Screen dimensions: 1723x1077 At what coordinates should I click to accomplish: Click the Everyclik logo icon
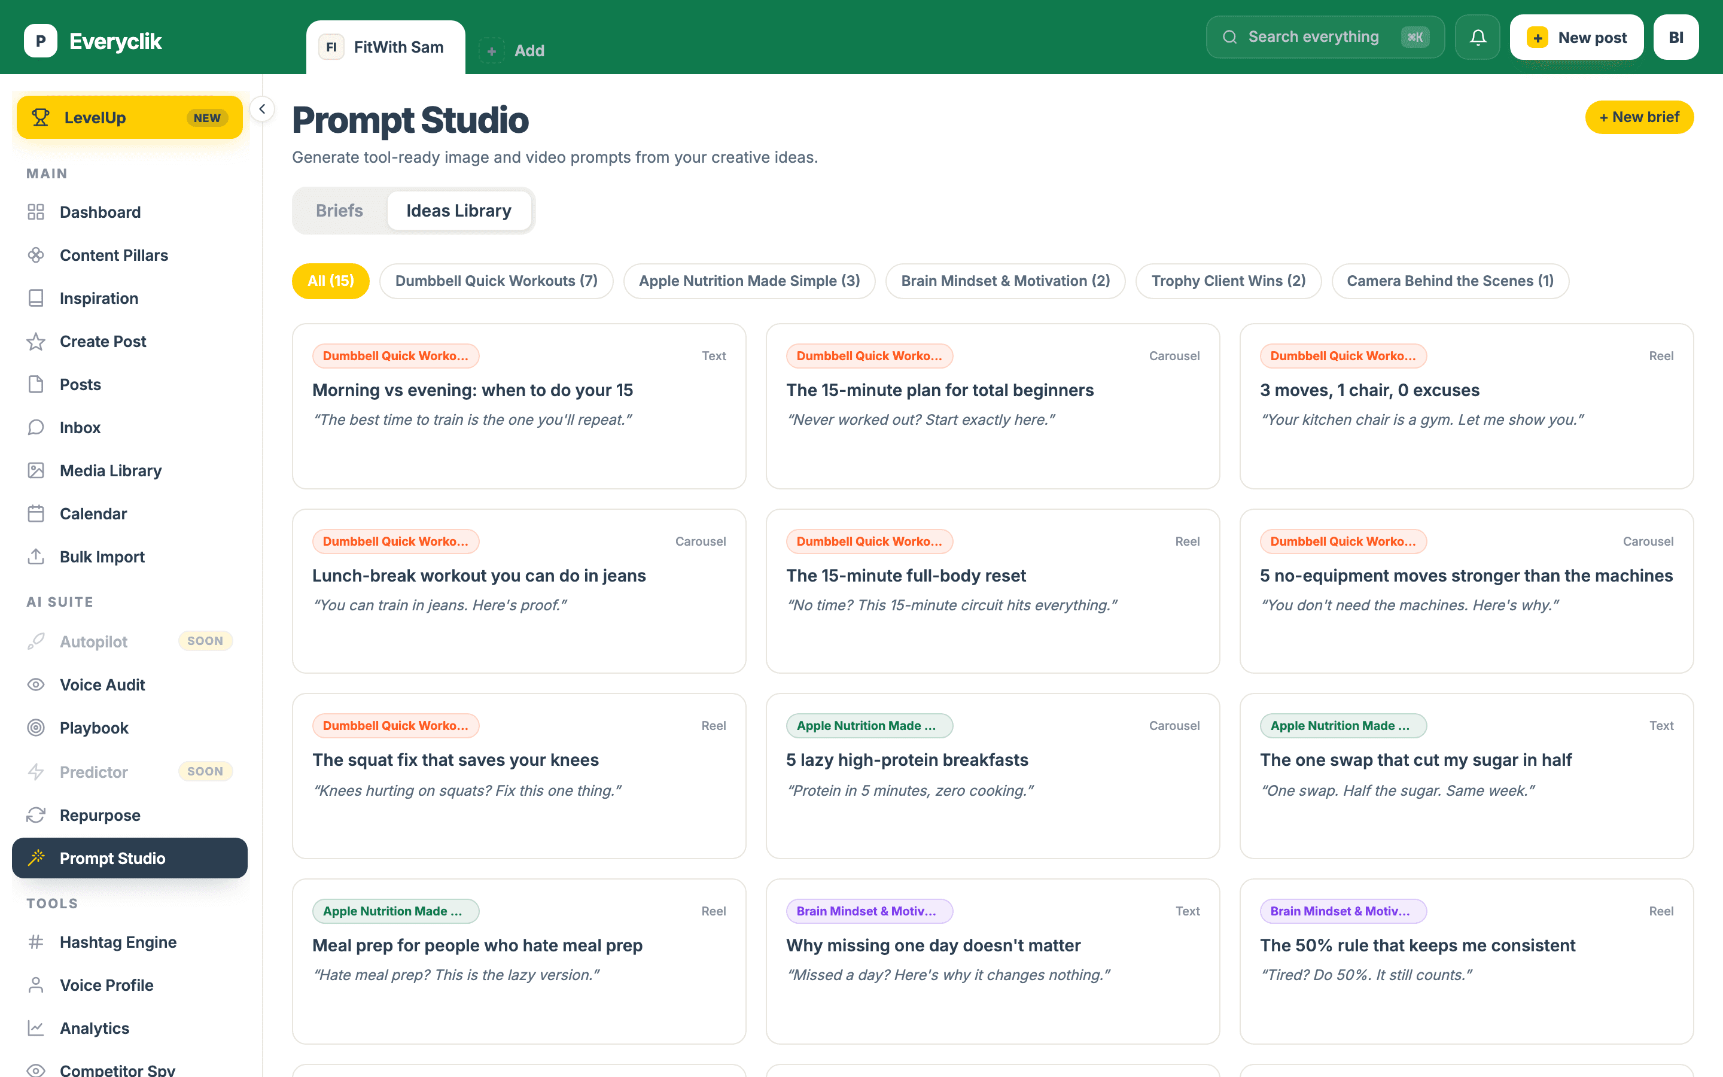tap(41, 41)
